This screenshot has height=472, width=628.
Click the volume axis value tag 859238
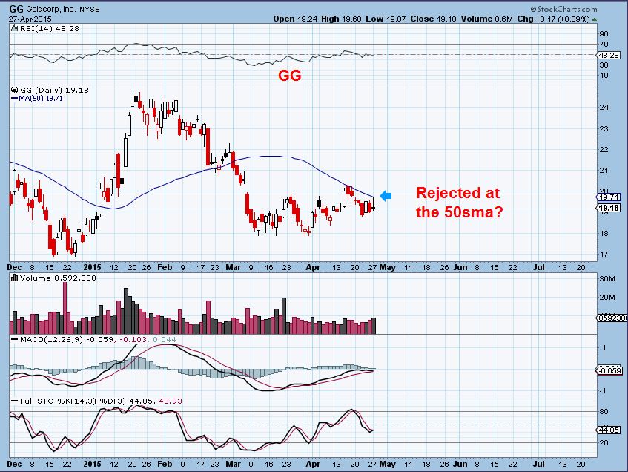coord(611,318)
